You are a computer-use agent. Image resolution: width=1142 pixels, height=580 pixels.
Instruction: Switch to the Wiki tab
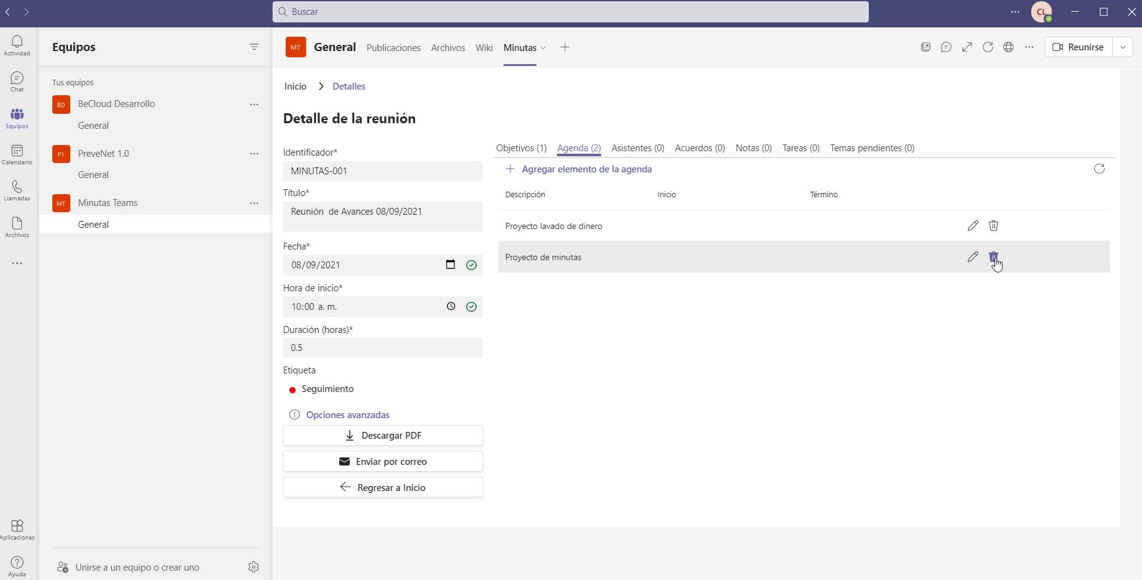pyautogui.click(x=484, y=48)
